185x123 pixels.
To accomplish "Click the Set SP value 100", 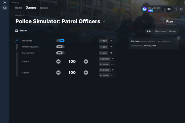I will click(x=72, y=73).
